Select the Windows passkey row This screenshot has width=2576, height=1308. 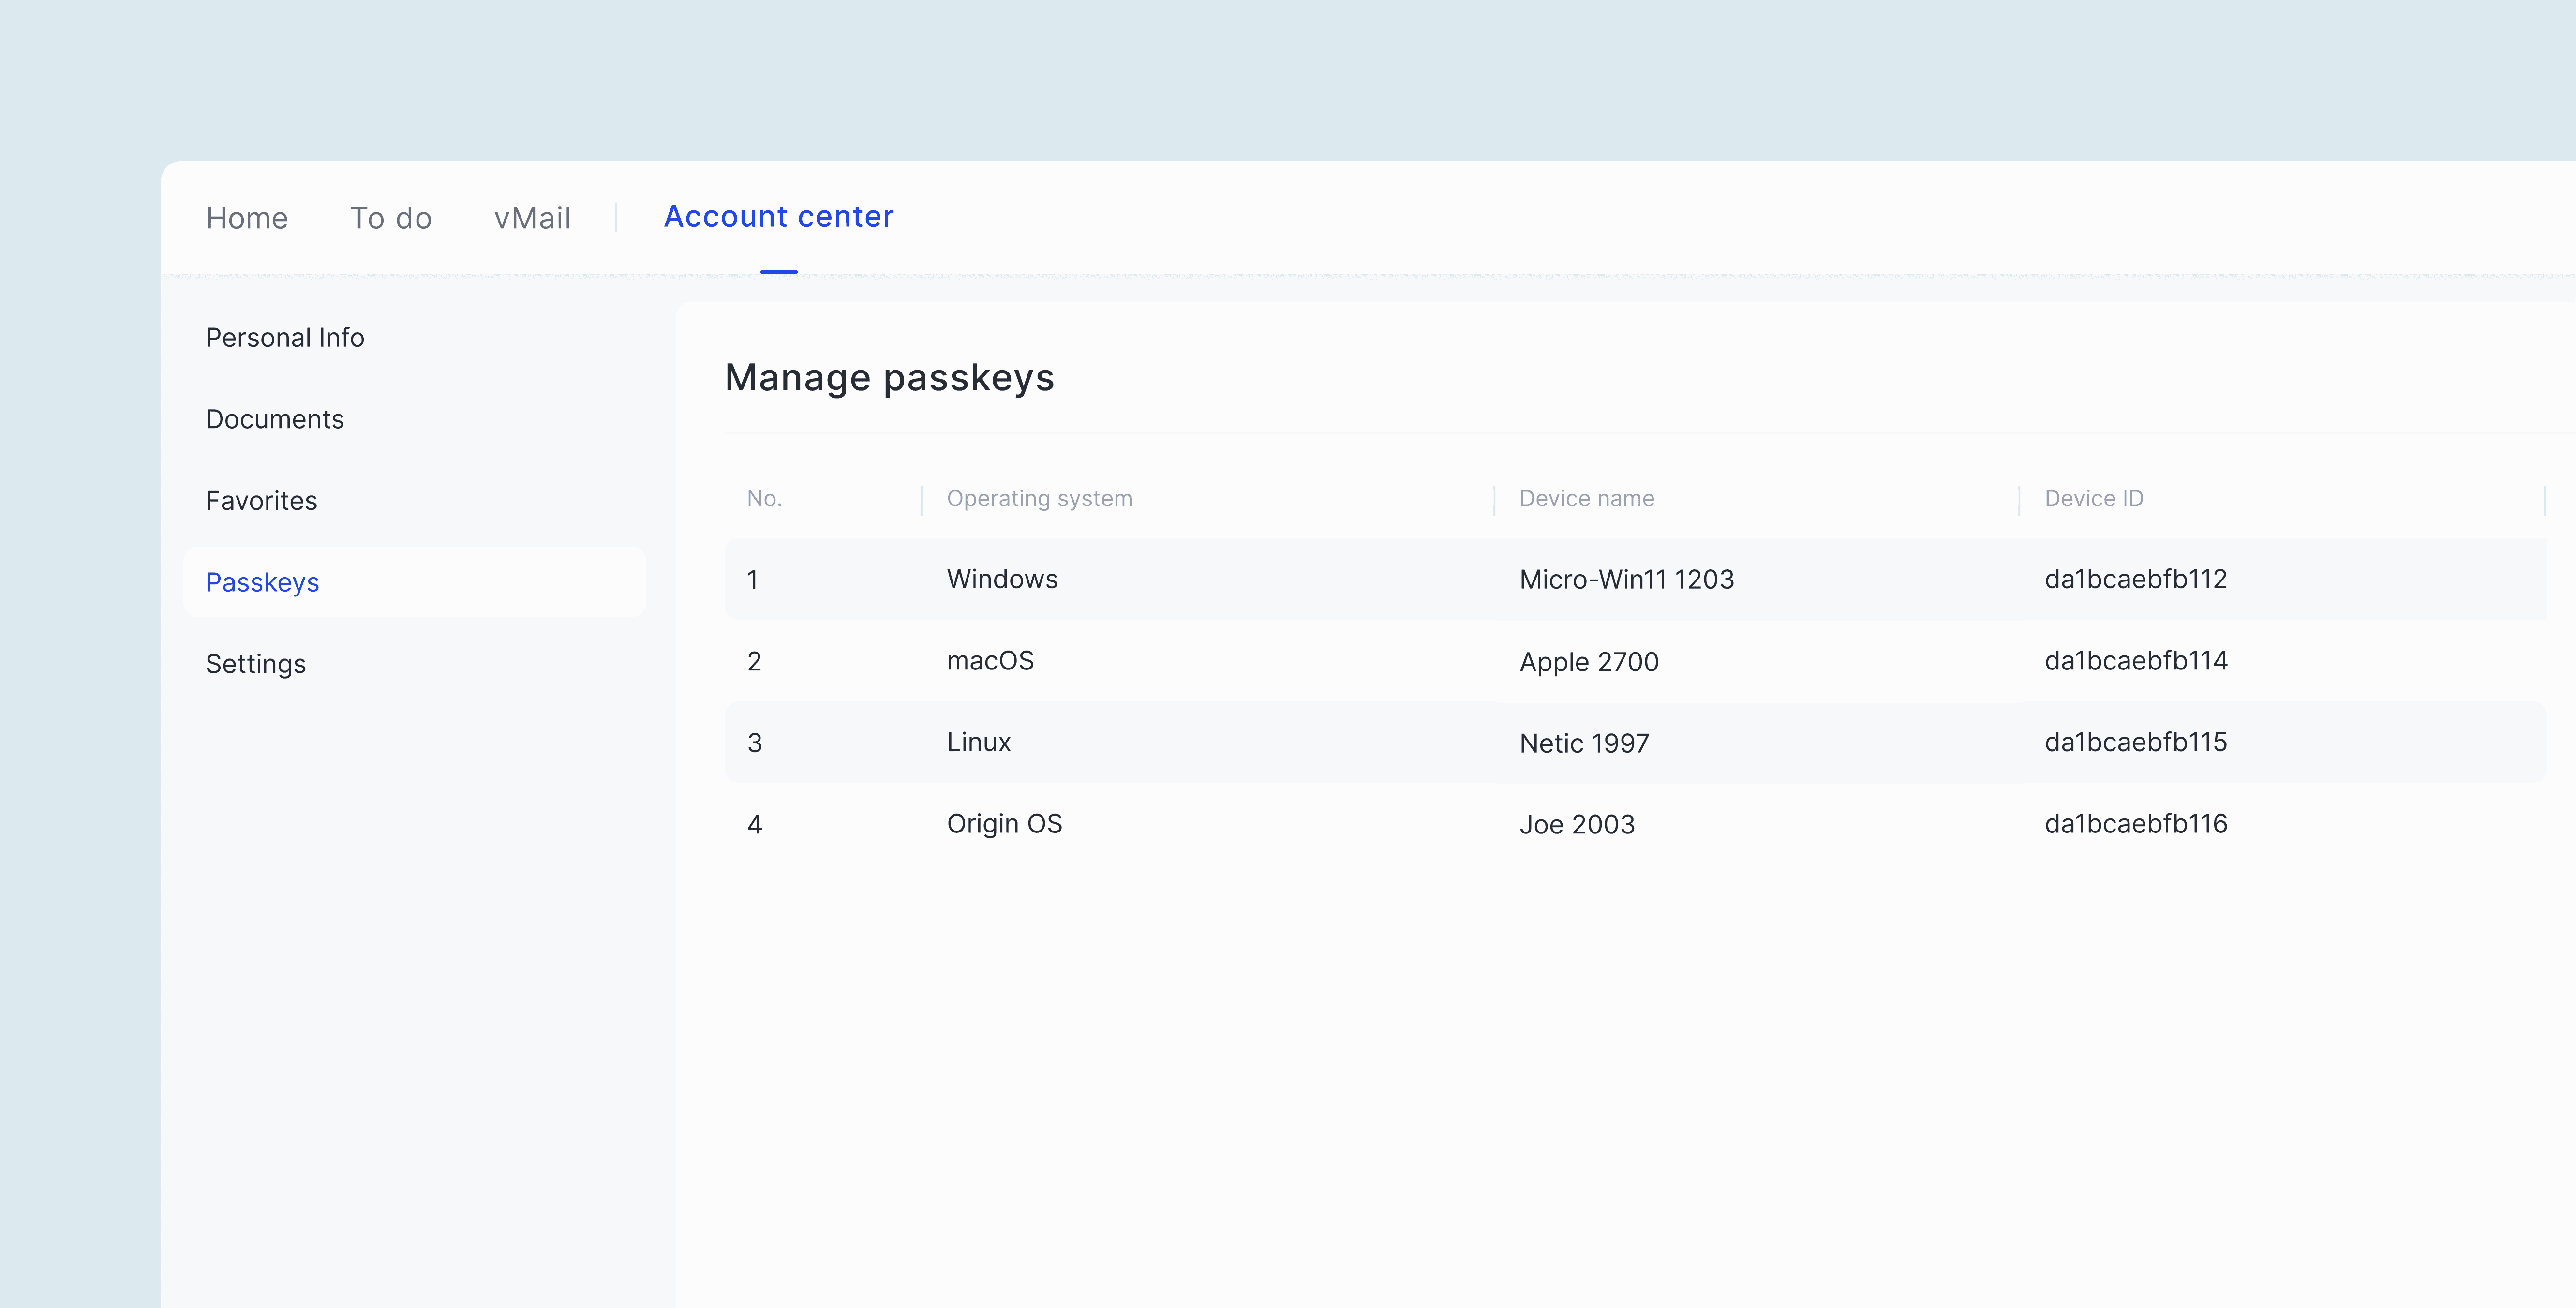1002,579
